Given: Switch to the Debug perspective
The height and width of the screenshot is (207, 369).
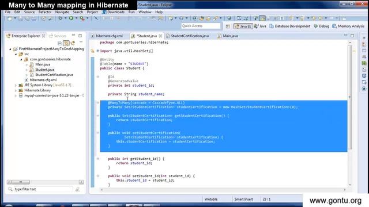Looking at the screenshot, I should 322,26.
